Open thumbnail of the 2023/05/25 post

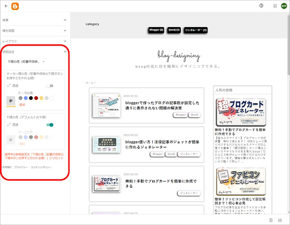106,145
